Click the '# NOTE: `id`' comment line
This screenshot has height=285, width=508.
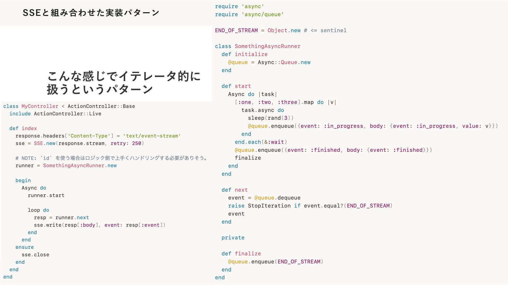(x=112, y=158)
